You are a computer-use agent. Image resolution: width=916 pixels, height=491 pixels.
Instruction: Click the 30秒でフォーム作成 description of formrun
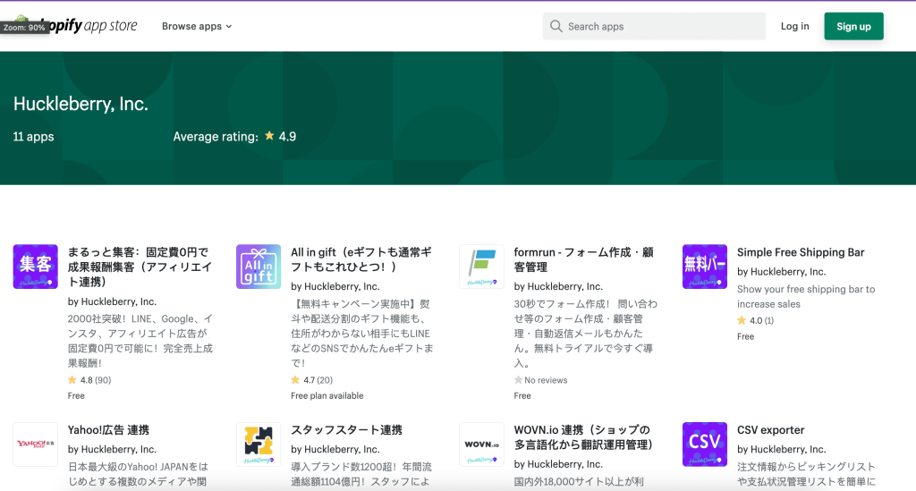click(x=585, y=334)
